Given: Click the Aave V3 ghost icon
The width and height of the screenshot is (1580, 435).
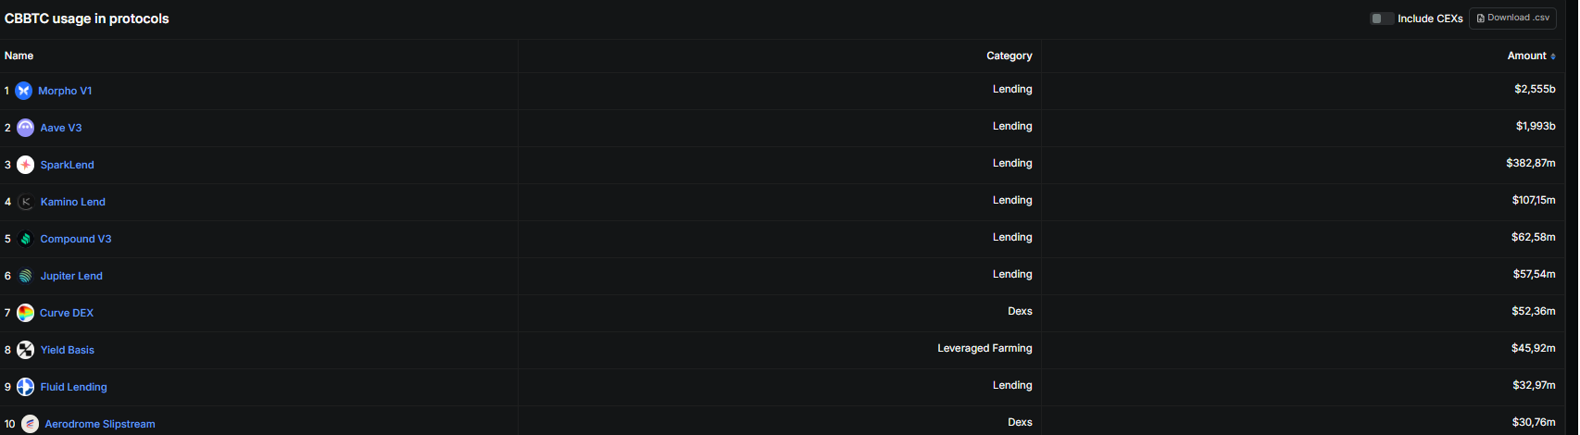Looking at the screenshot, I should point(26,128).
